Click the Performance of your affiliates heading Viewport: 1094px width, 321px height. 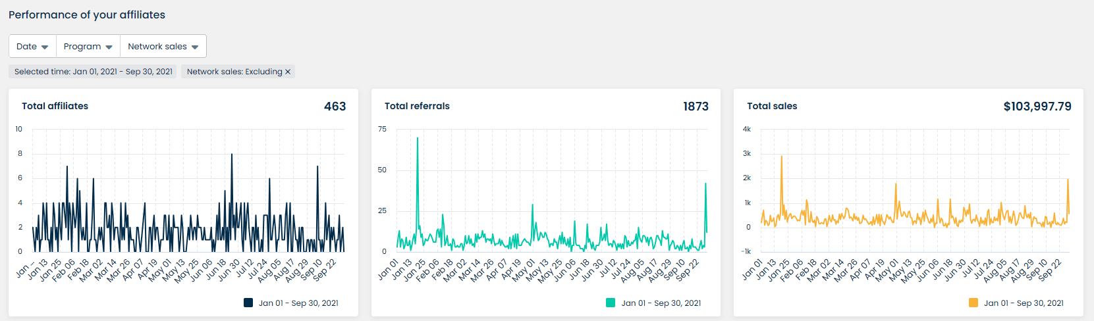[x=87, y=14]
